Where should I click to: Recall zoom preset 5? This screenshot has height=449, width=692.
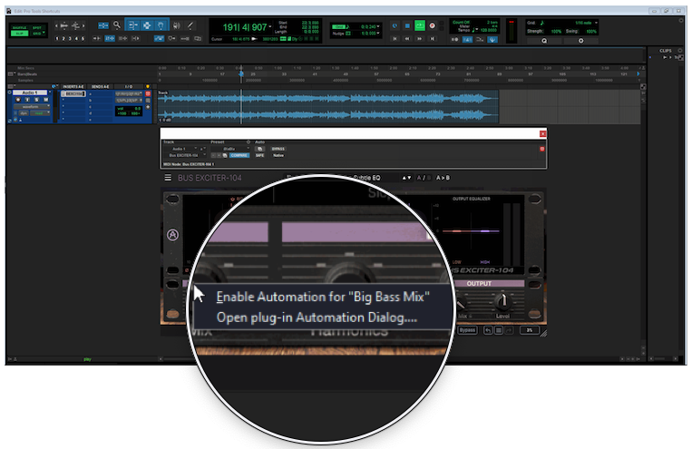click(x=83, y=39)
